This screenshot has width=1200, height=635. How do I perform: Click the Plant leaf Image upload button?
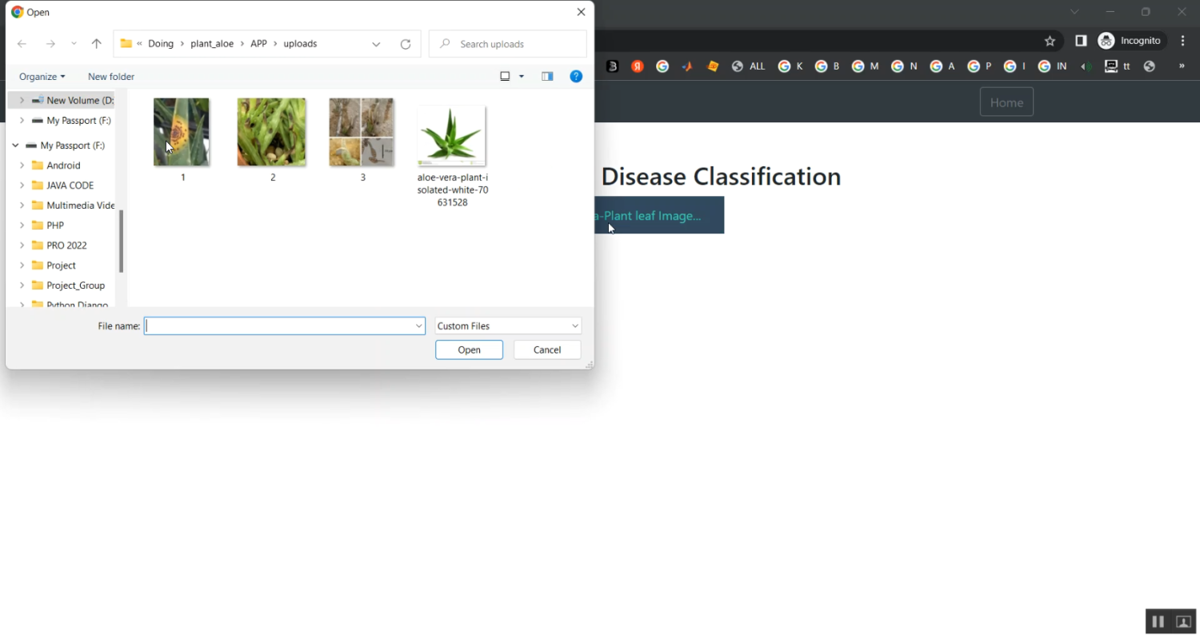click(x=659, y=215)
